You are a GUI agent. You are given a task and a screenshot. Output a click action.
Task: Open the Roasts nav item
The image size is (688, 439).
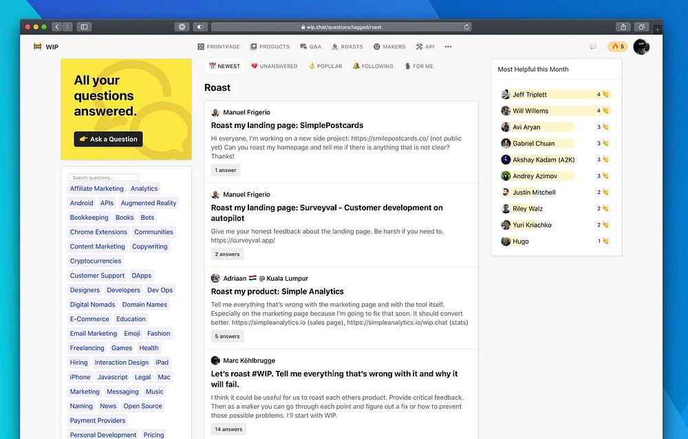click(x=347, y=47)
